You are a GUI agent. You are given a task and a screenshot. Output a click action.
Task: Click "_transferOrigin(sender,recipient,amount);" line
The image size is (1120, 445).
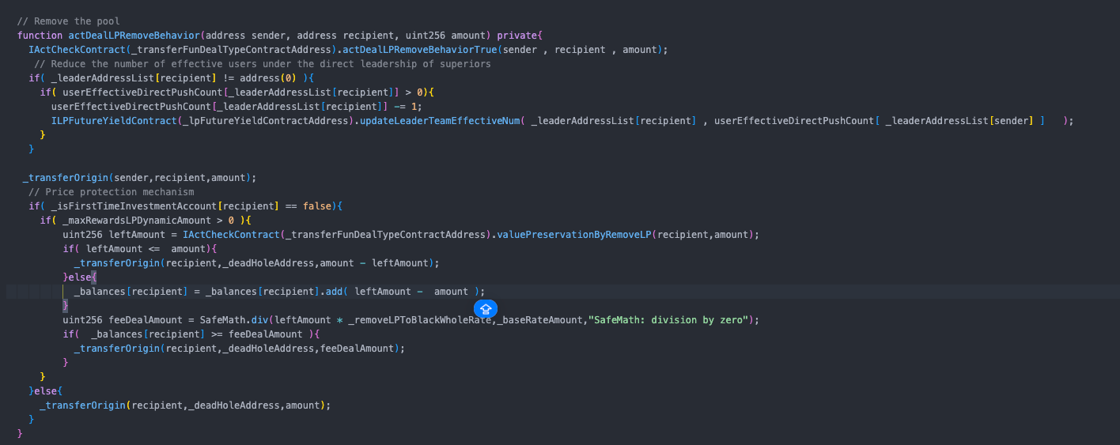coord(140,178)
